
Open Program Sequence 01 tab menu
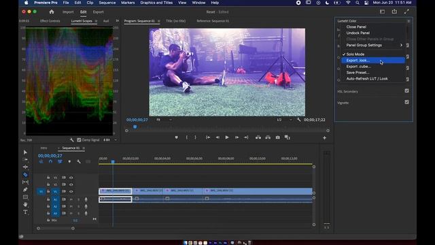pos(158,21)
